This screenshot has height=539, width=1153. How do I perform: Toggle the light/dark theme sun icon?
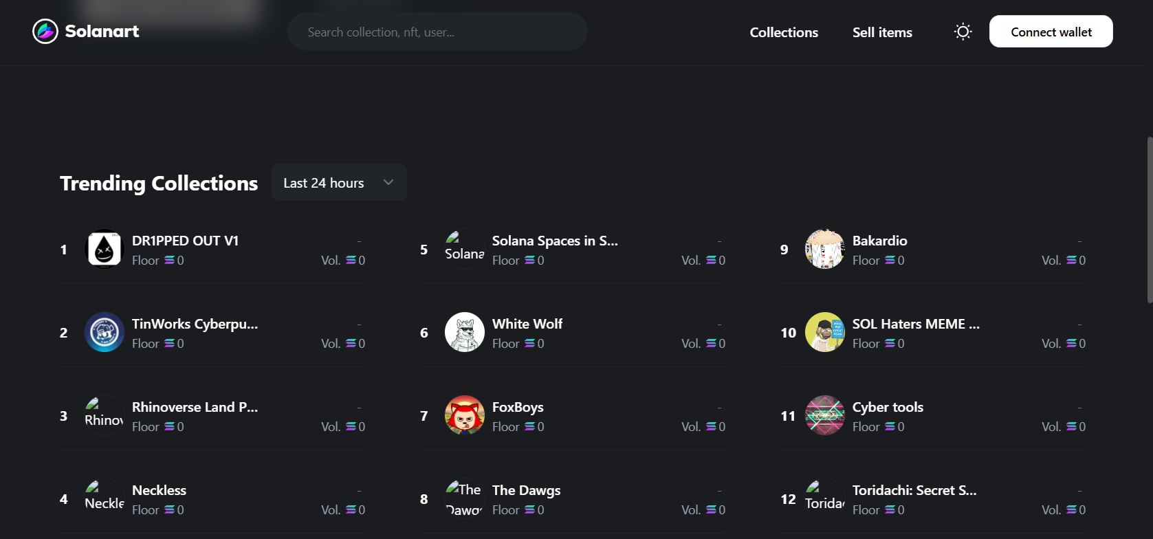(963, 32)
